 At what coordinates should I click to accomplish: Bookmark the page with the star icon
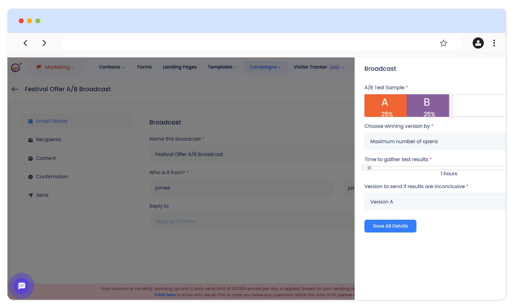pos(444,43)
